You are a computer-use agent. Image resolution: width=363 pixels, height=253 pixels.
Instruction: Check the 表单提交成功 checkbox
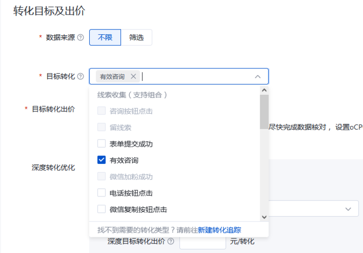click(102, 144)
